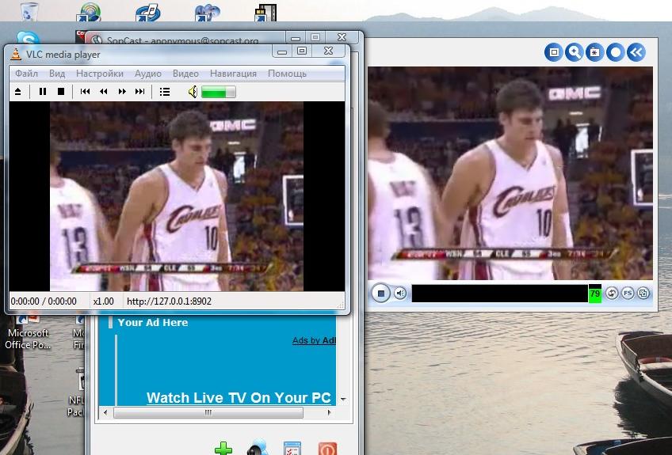This screenshot has width=672, height=455.
Task: Click the record circle icon in SopCast player
Action: (x=616, y=52)
